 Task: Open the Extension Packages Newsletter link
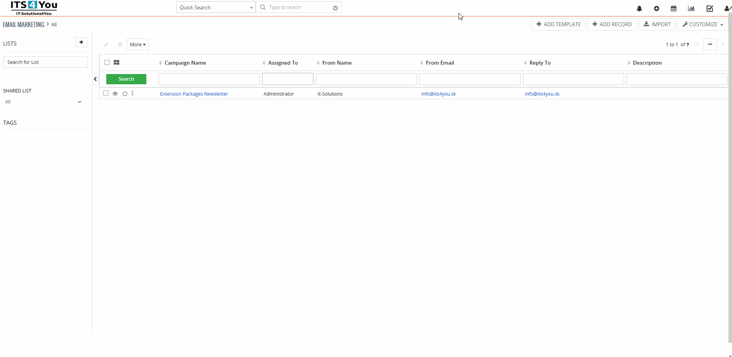194,94
